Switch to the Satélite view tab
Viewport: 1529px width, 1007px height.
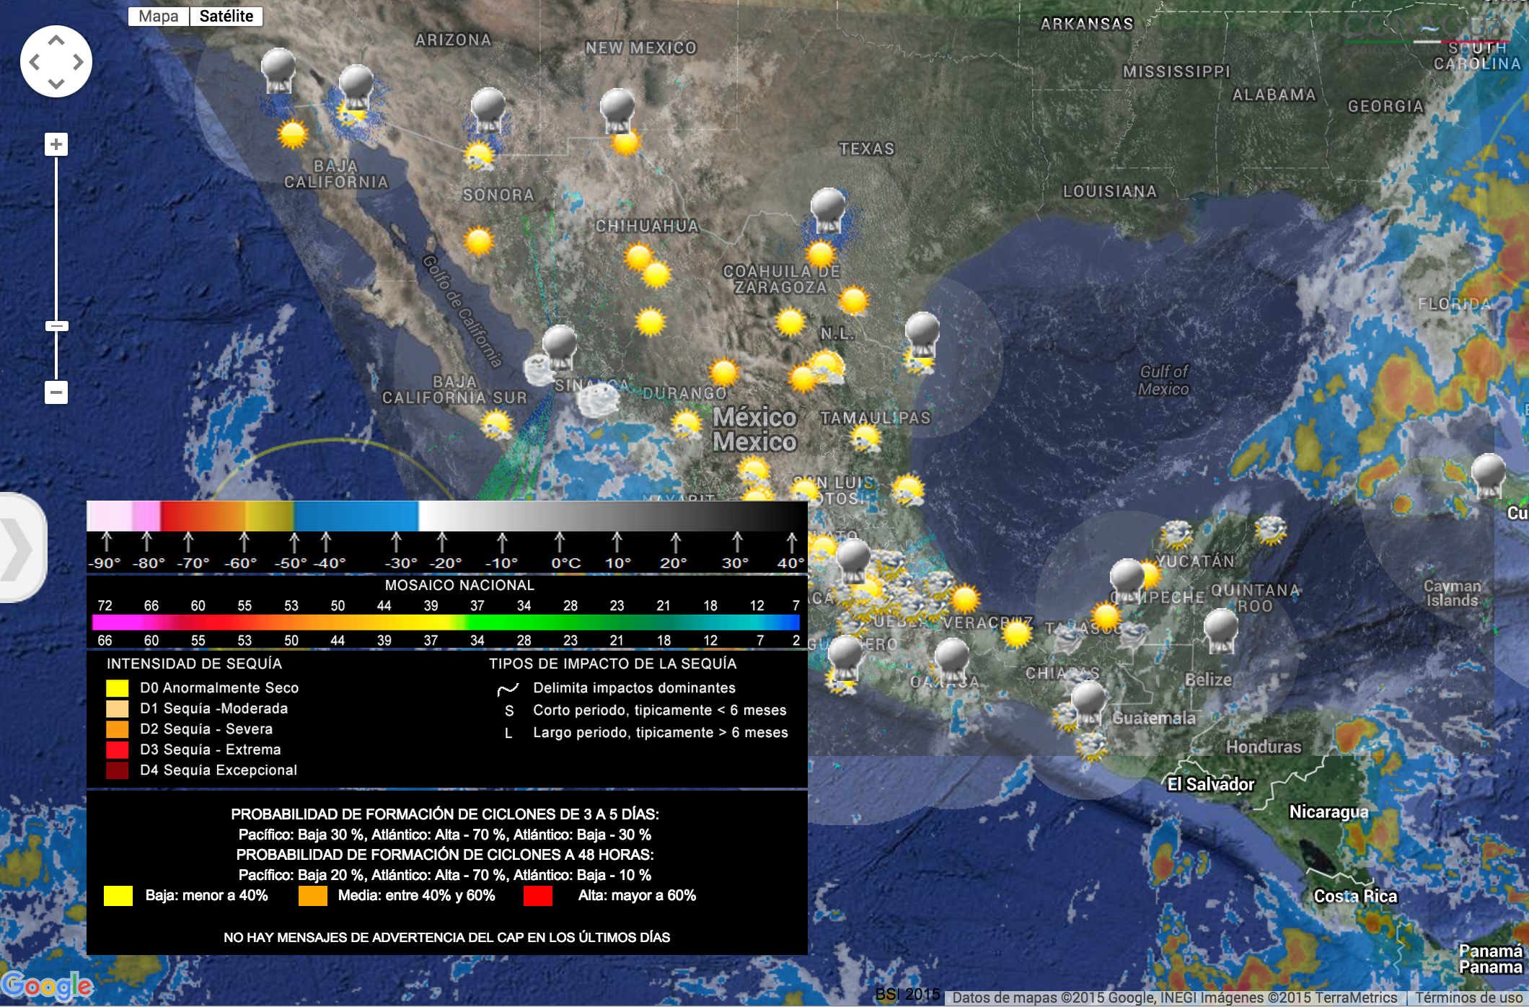(x=226, y=16)
